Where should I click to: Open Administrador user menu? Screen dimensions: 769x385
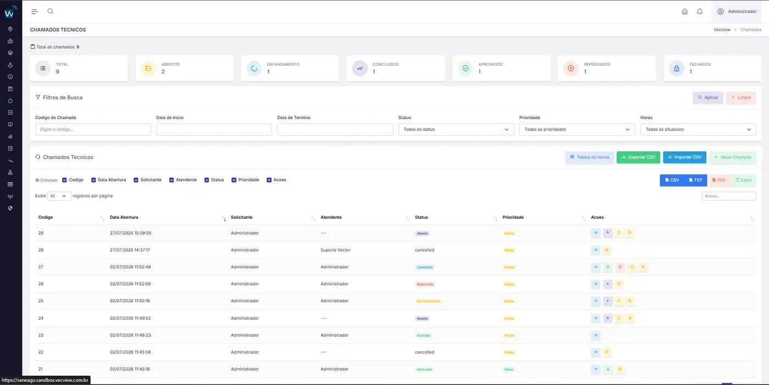point(737,12)
